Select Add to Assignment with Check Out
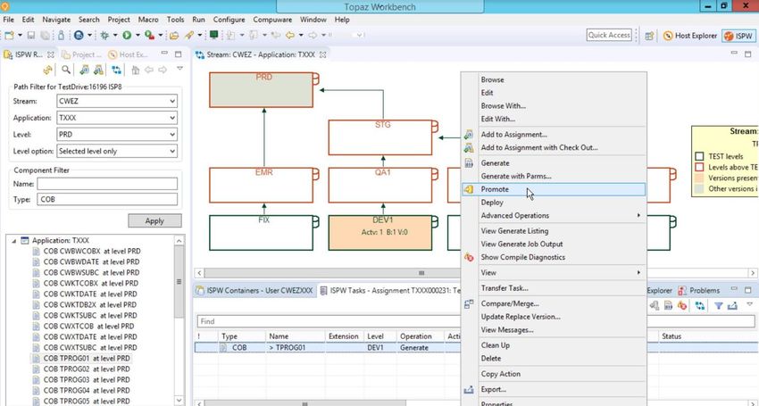The width and height of the screenshot is (759, 406). click(554, 147)
